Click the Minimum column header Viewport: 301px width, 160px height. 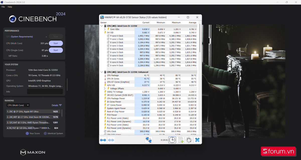[x=158, y=23]
